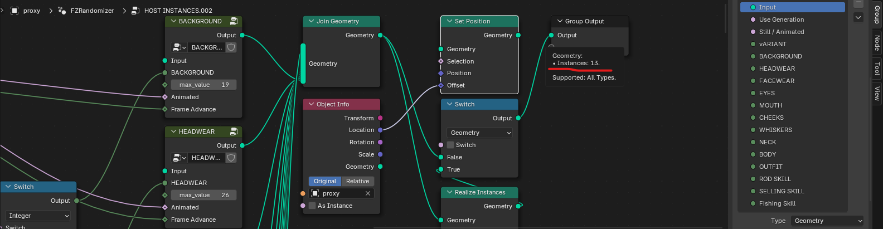Image resolution: width=883 pixels, height=229 pixels.
Task: Collapse the Realize Instances node
Action: [x=449, y=192]
